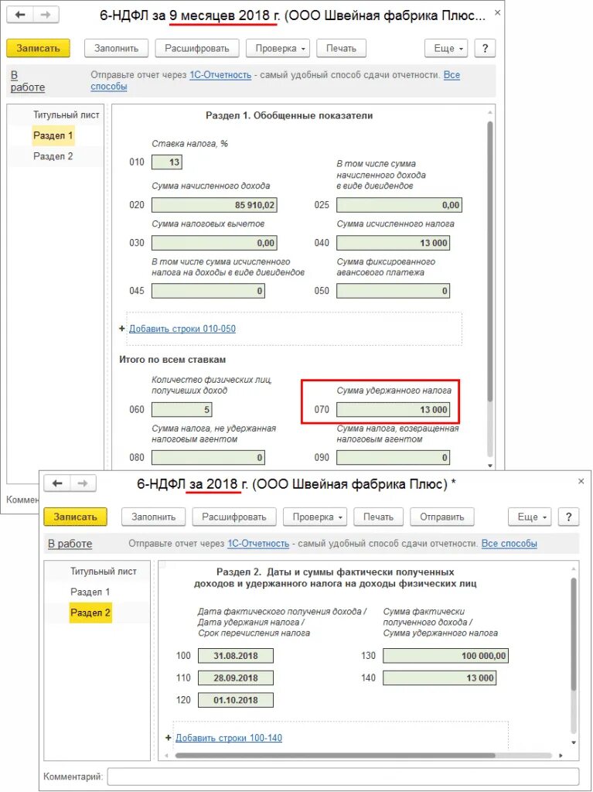Click forward arrow in 9-month report window
Image resolution: width=593 pixels, height=792 pixels.
(46, 15)
